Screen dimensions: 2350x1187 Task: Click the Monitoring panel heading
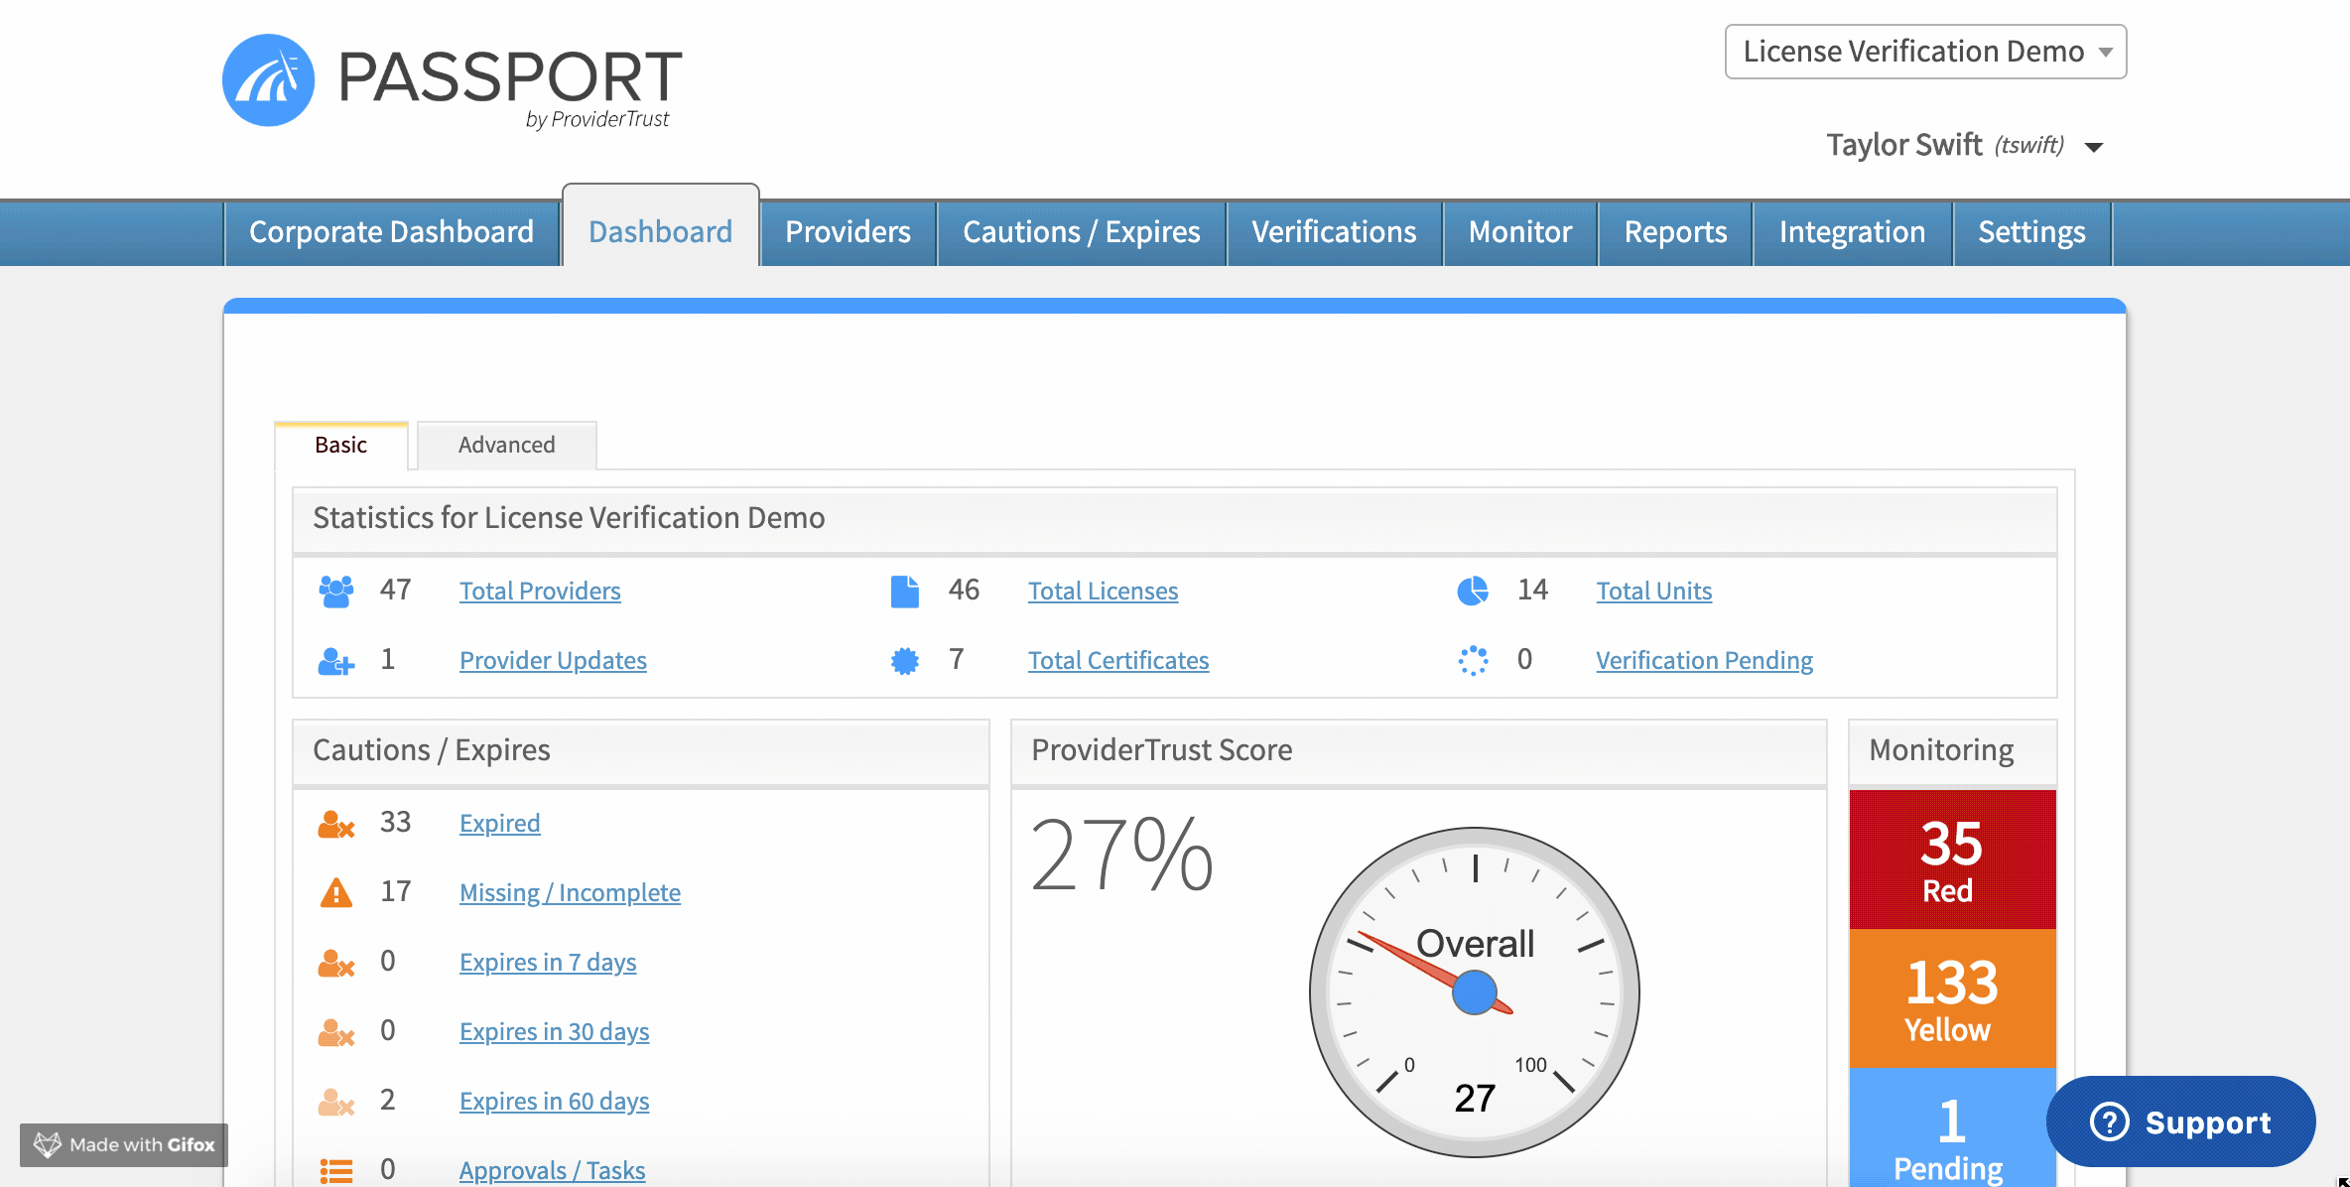[1941, 750]
